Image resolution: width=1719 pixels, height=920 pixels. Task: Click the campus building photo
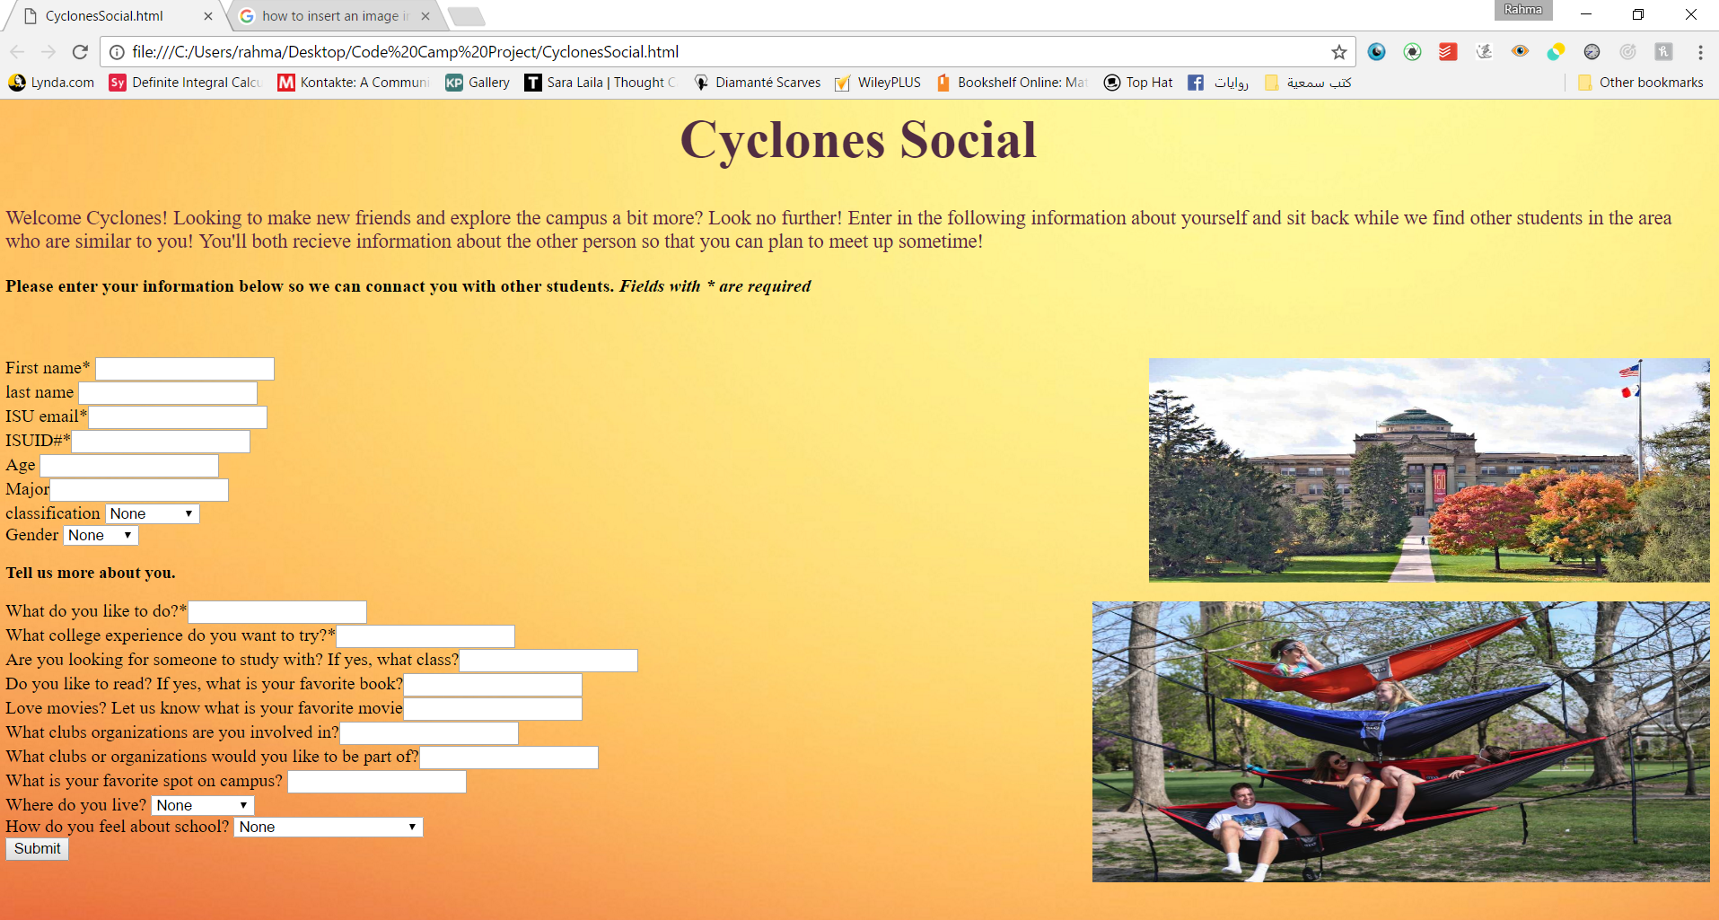(x=1429, y=469)
